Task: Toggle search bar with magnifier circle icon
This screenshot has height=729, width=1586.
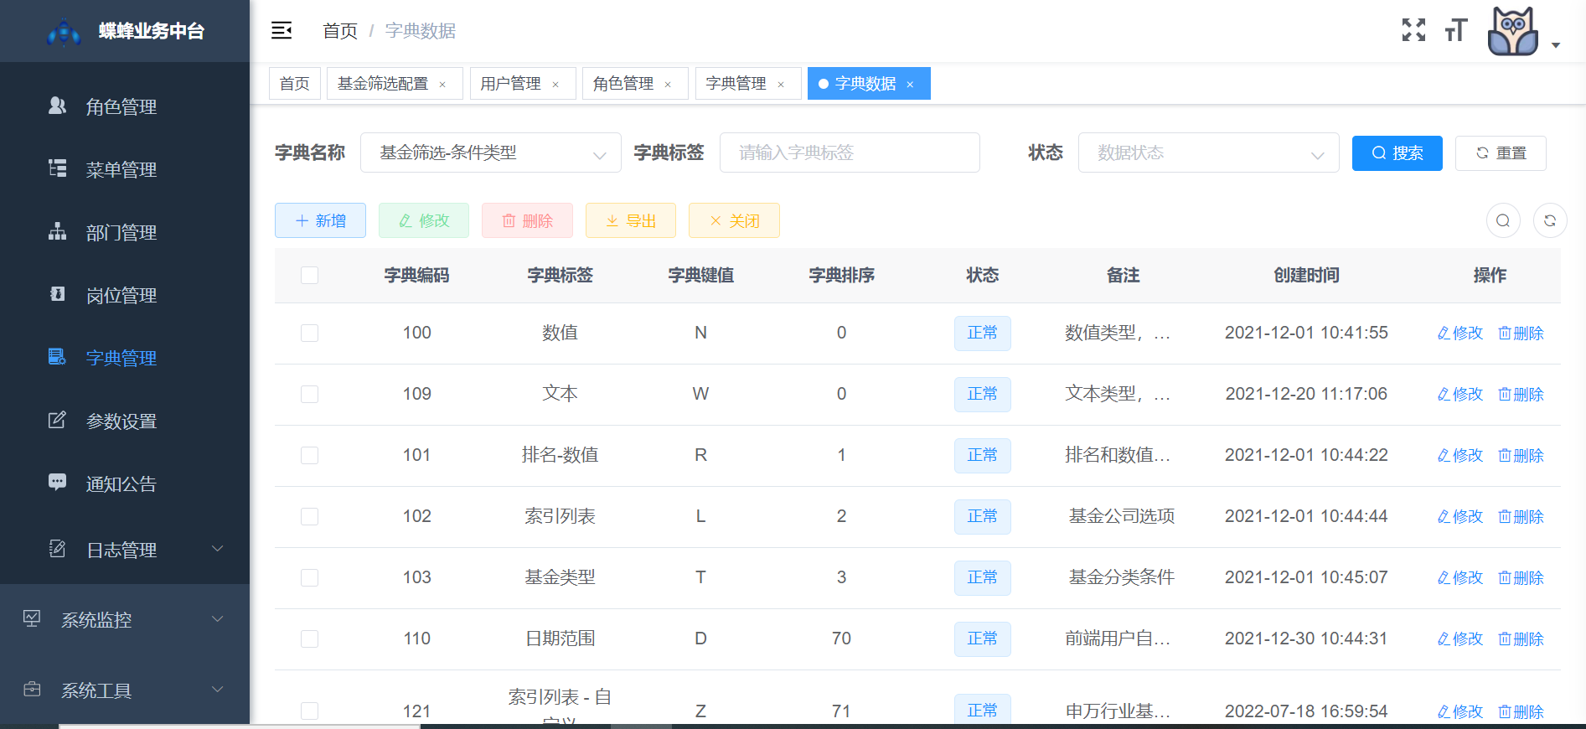Action: (x=1503, y=220)
